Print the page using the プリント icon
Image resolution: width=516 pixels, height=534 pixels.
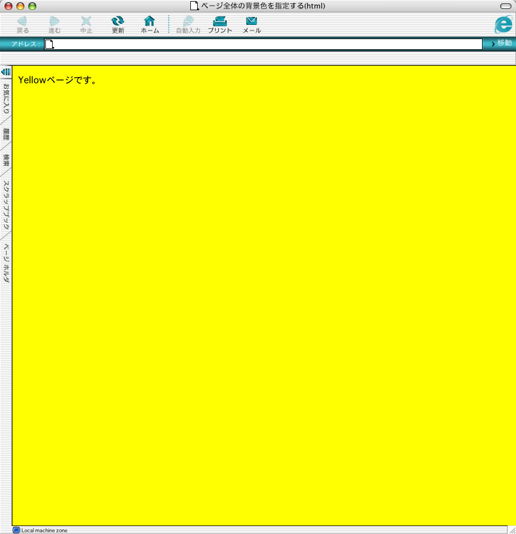[x=220, y=22]
